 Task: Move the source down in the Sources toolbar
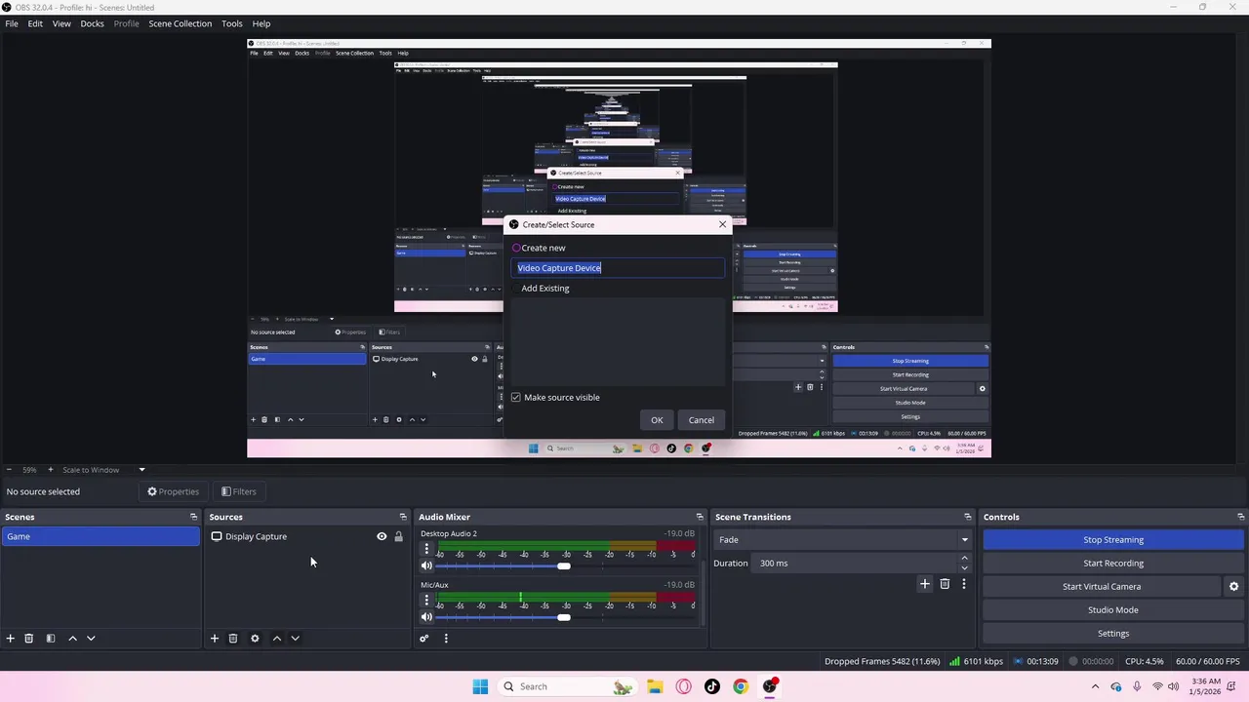tap(295, 639)
